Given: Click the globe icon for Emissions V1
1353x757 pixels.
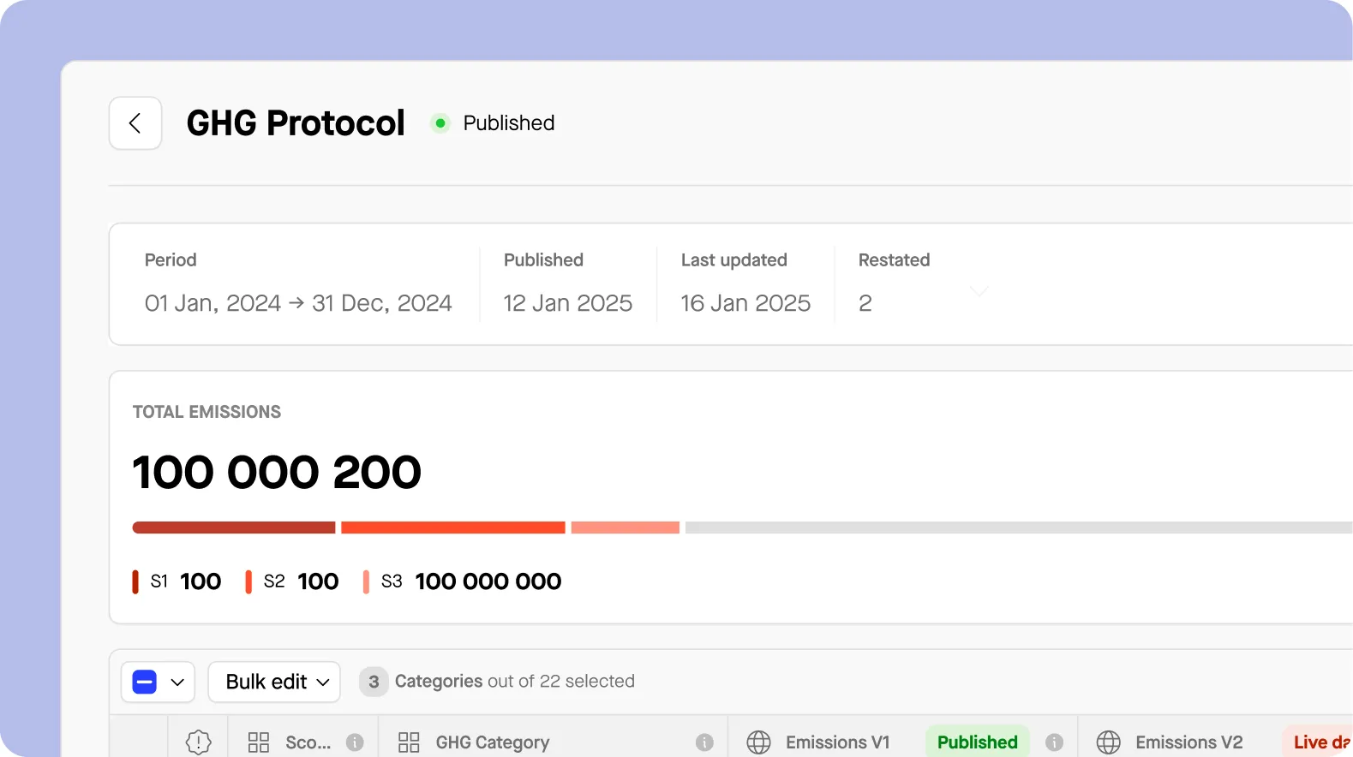Looking at the screenshot, I should click(758, 742).
